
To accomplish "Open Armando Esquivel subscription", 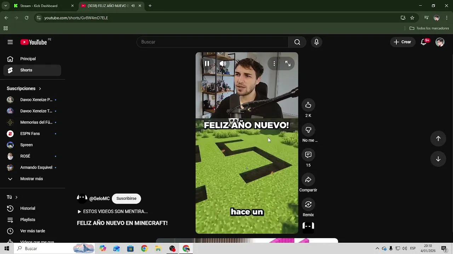I will point(32,168).
